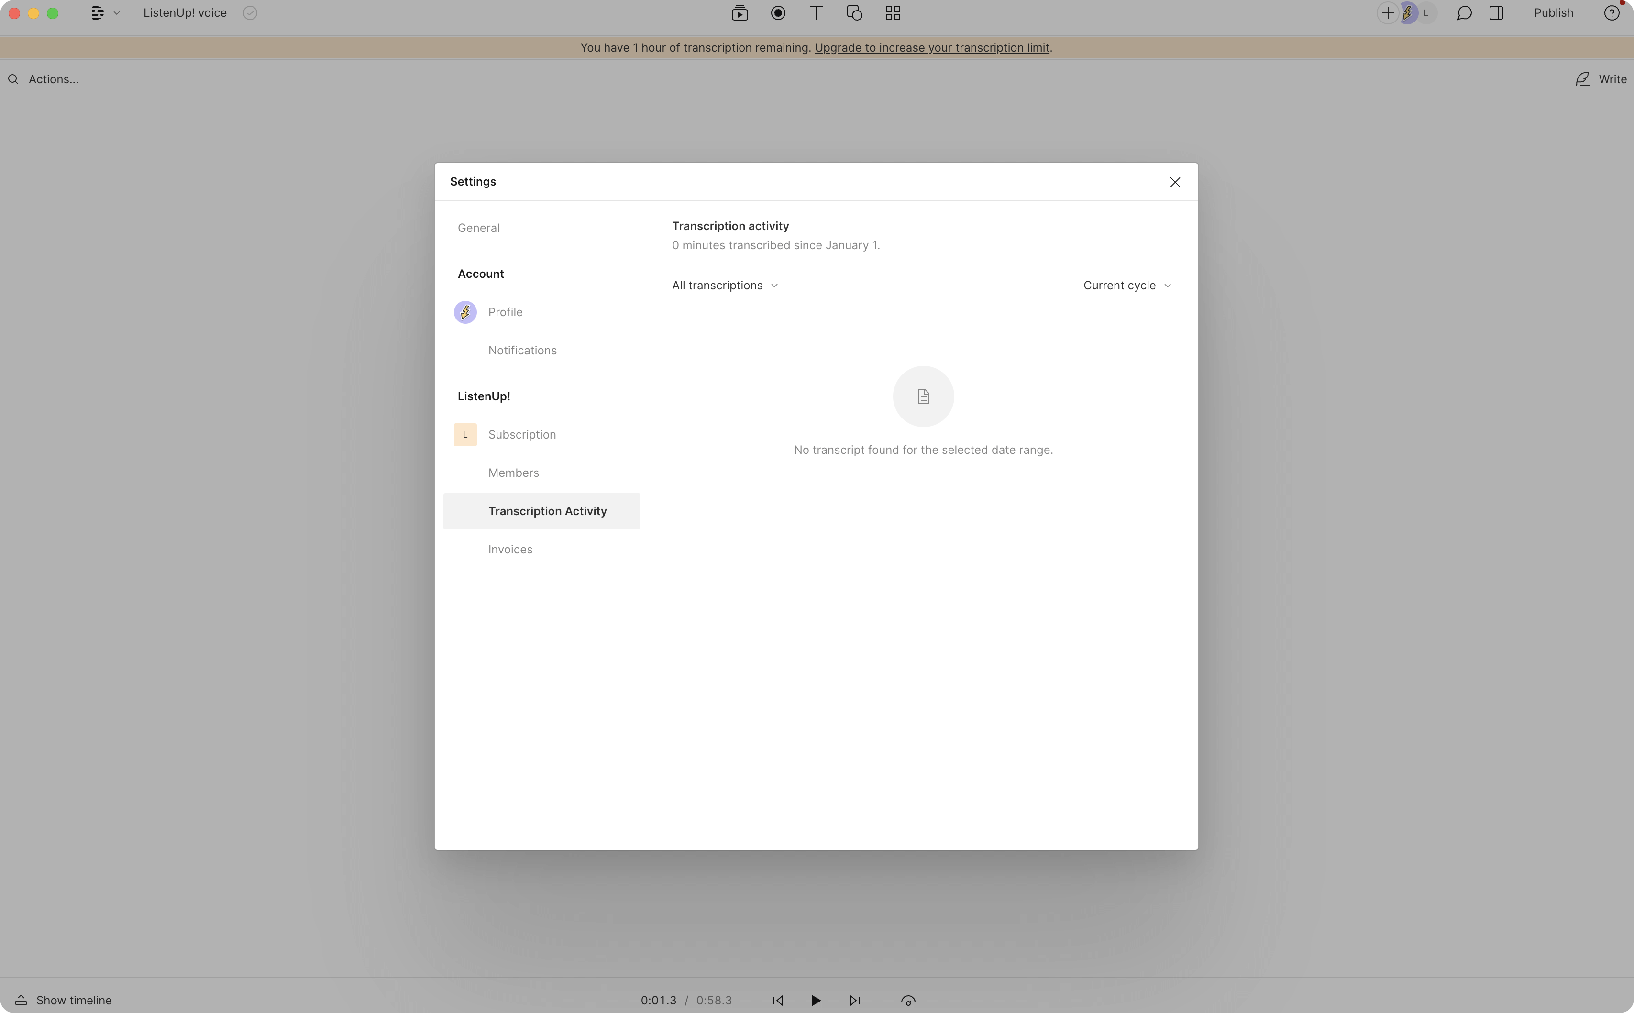Click '0 minutes transcribed since January 1.' text
Viewport: 1634px width, 1013px height.
776,245
